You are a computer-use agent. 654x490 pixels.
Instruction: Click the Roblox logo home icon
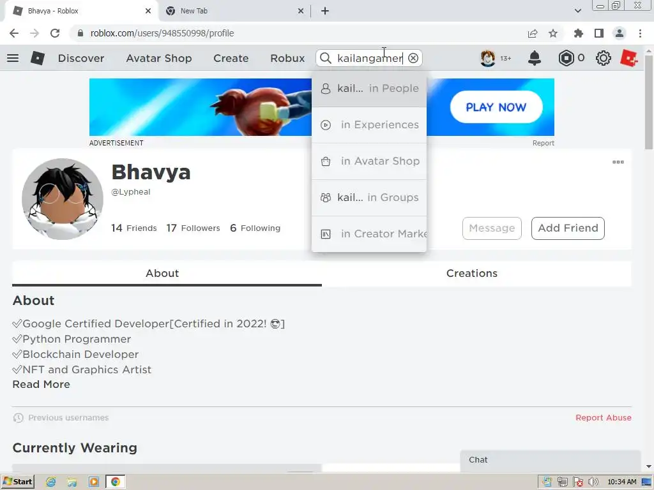(38, 58)
